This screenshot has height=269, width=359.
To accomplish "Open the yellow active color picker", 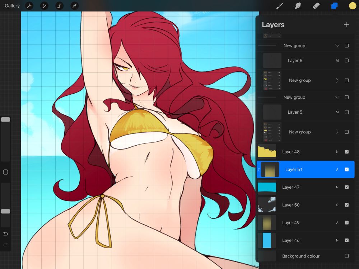I will click(353, 6).
